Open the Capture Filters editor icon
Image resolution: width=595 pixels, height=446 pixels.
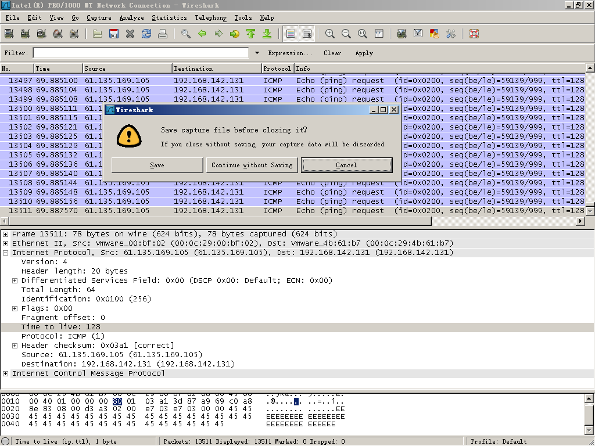coord(402,34)
